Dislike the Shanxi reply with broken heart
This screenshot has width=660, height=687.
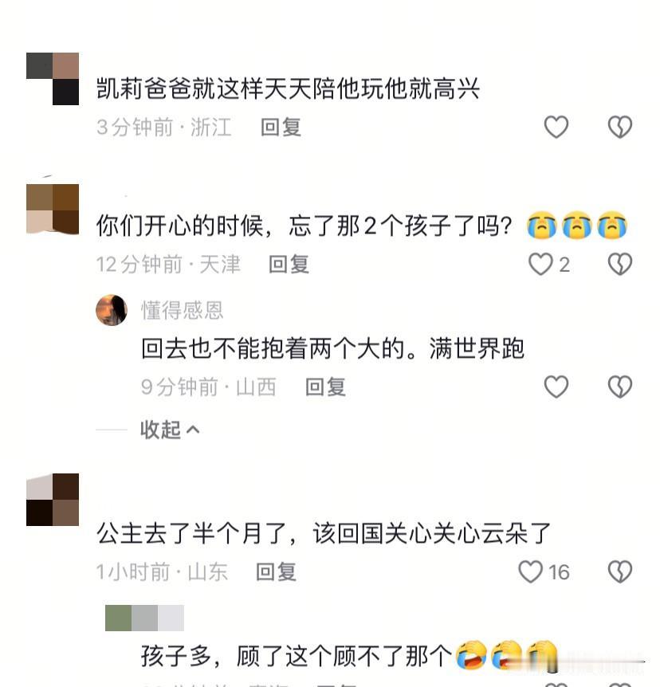tap(620, 387)
